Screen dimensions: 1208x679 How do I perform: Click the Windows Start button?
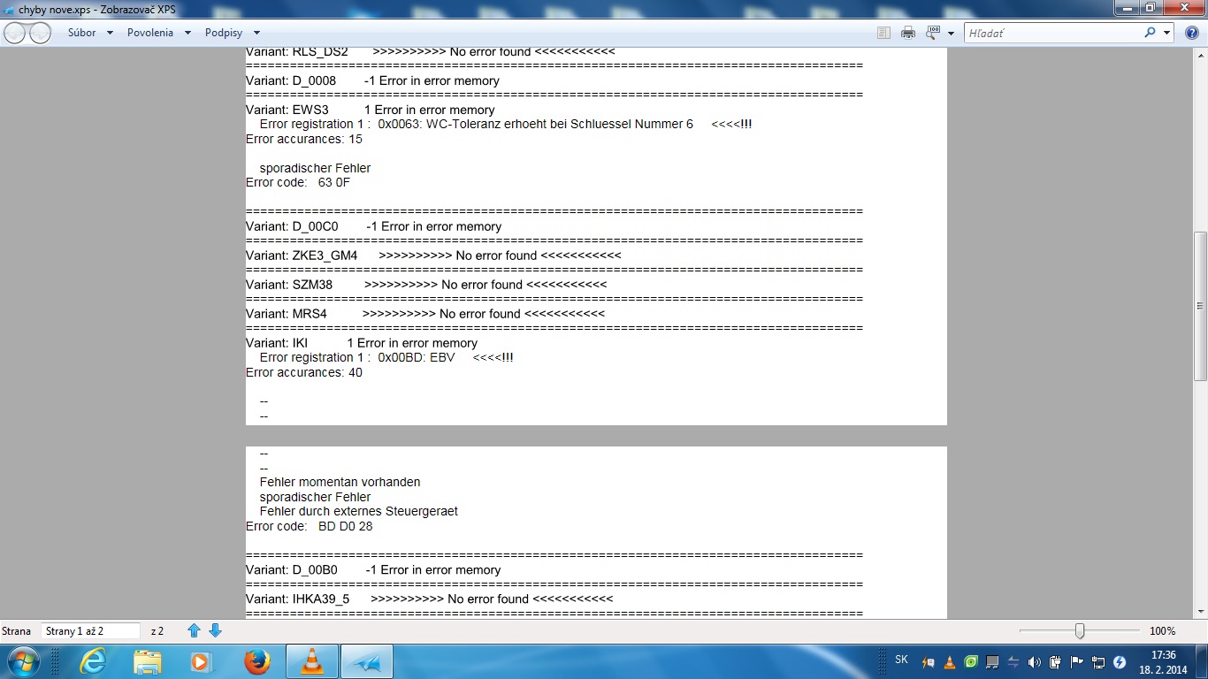click(22, 661)
